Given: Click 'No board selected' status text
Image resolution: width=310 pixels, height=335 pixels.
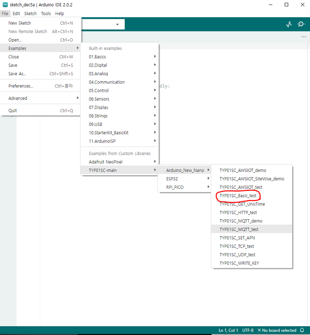Looking at the screenshot, I should click(x=277, y=330).
